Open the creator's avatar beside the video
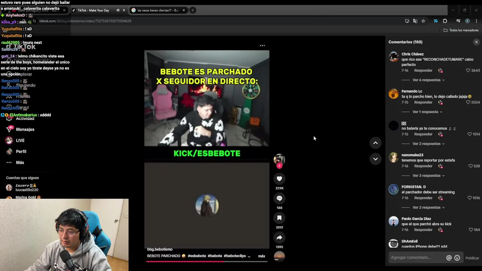The image size is (482, 271). coord(279,159)
